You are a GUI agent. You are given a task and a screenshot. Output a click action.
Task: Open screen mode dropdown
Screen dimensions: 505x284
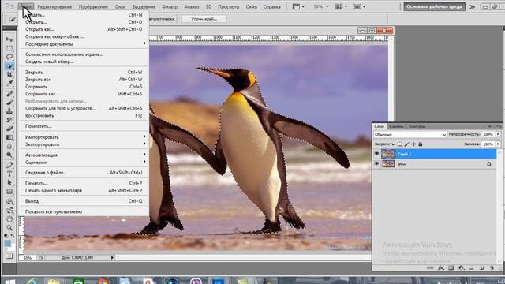point(359,6)
